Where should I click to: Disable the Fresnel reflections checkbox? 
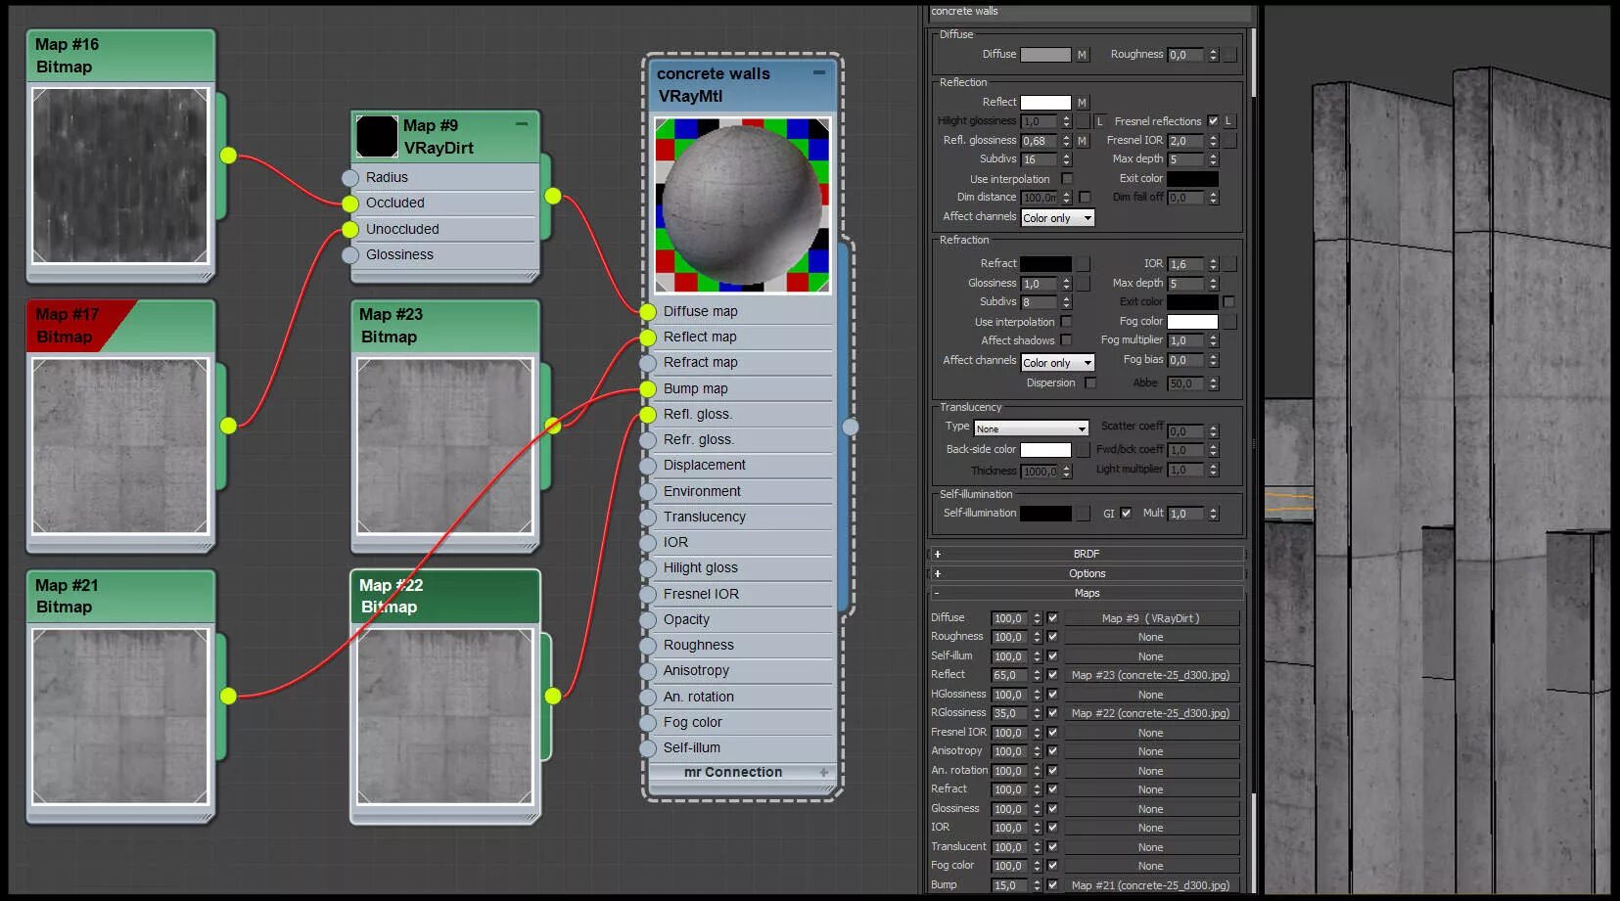1213,121
